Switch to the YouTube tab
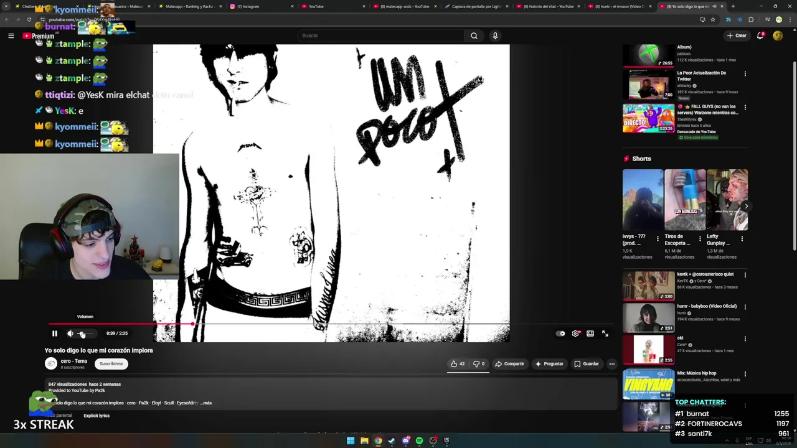 coord(331,6)
